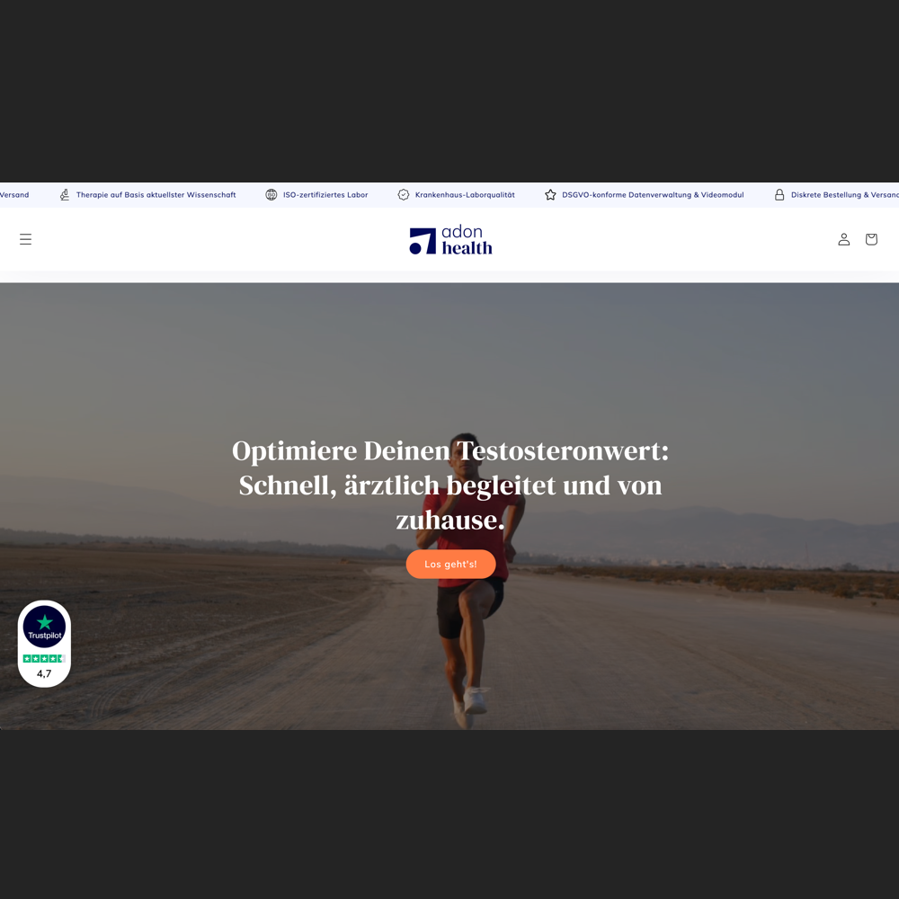Open the shopping cart icon
899x899 pixels.
pyautogui.click(x=871, y=239)
